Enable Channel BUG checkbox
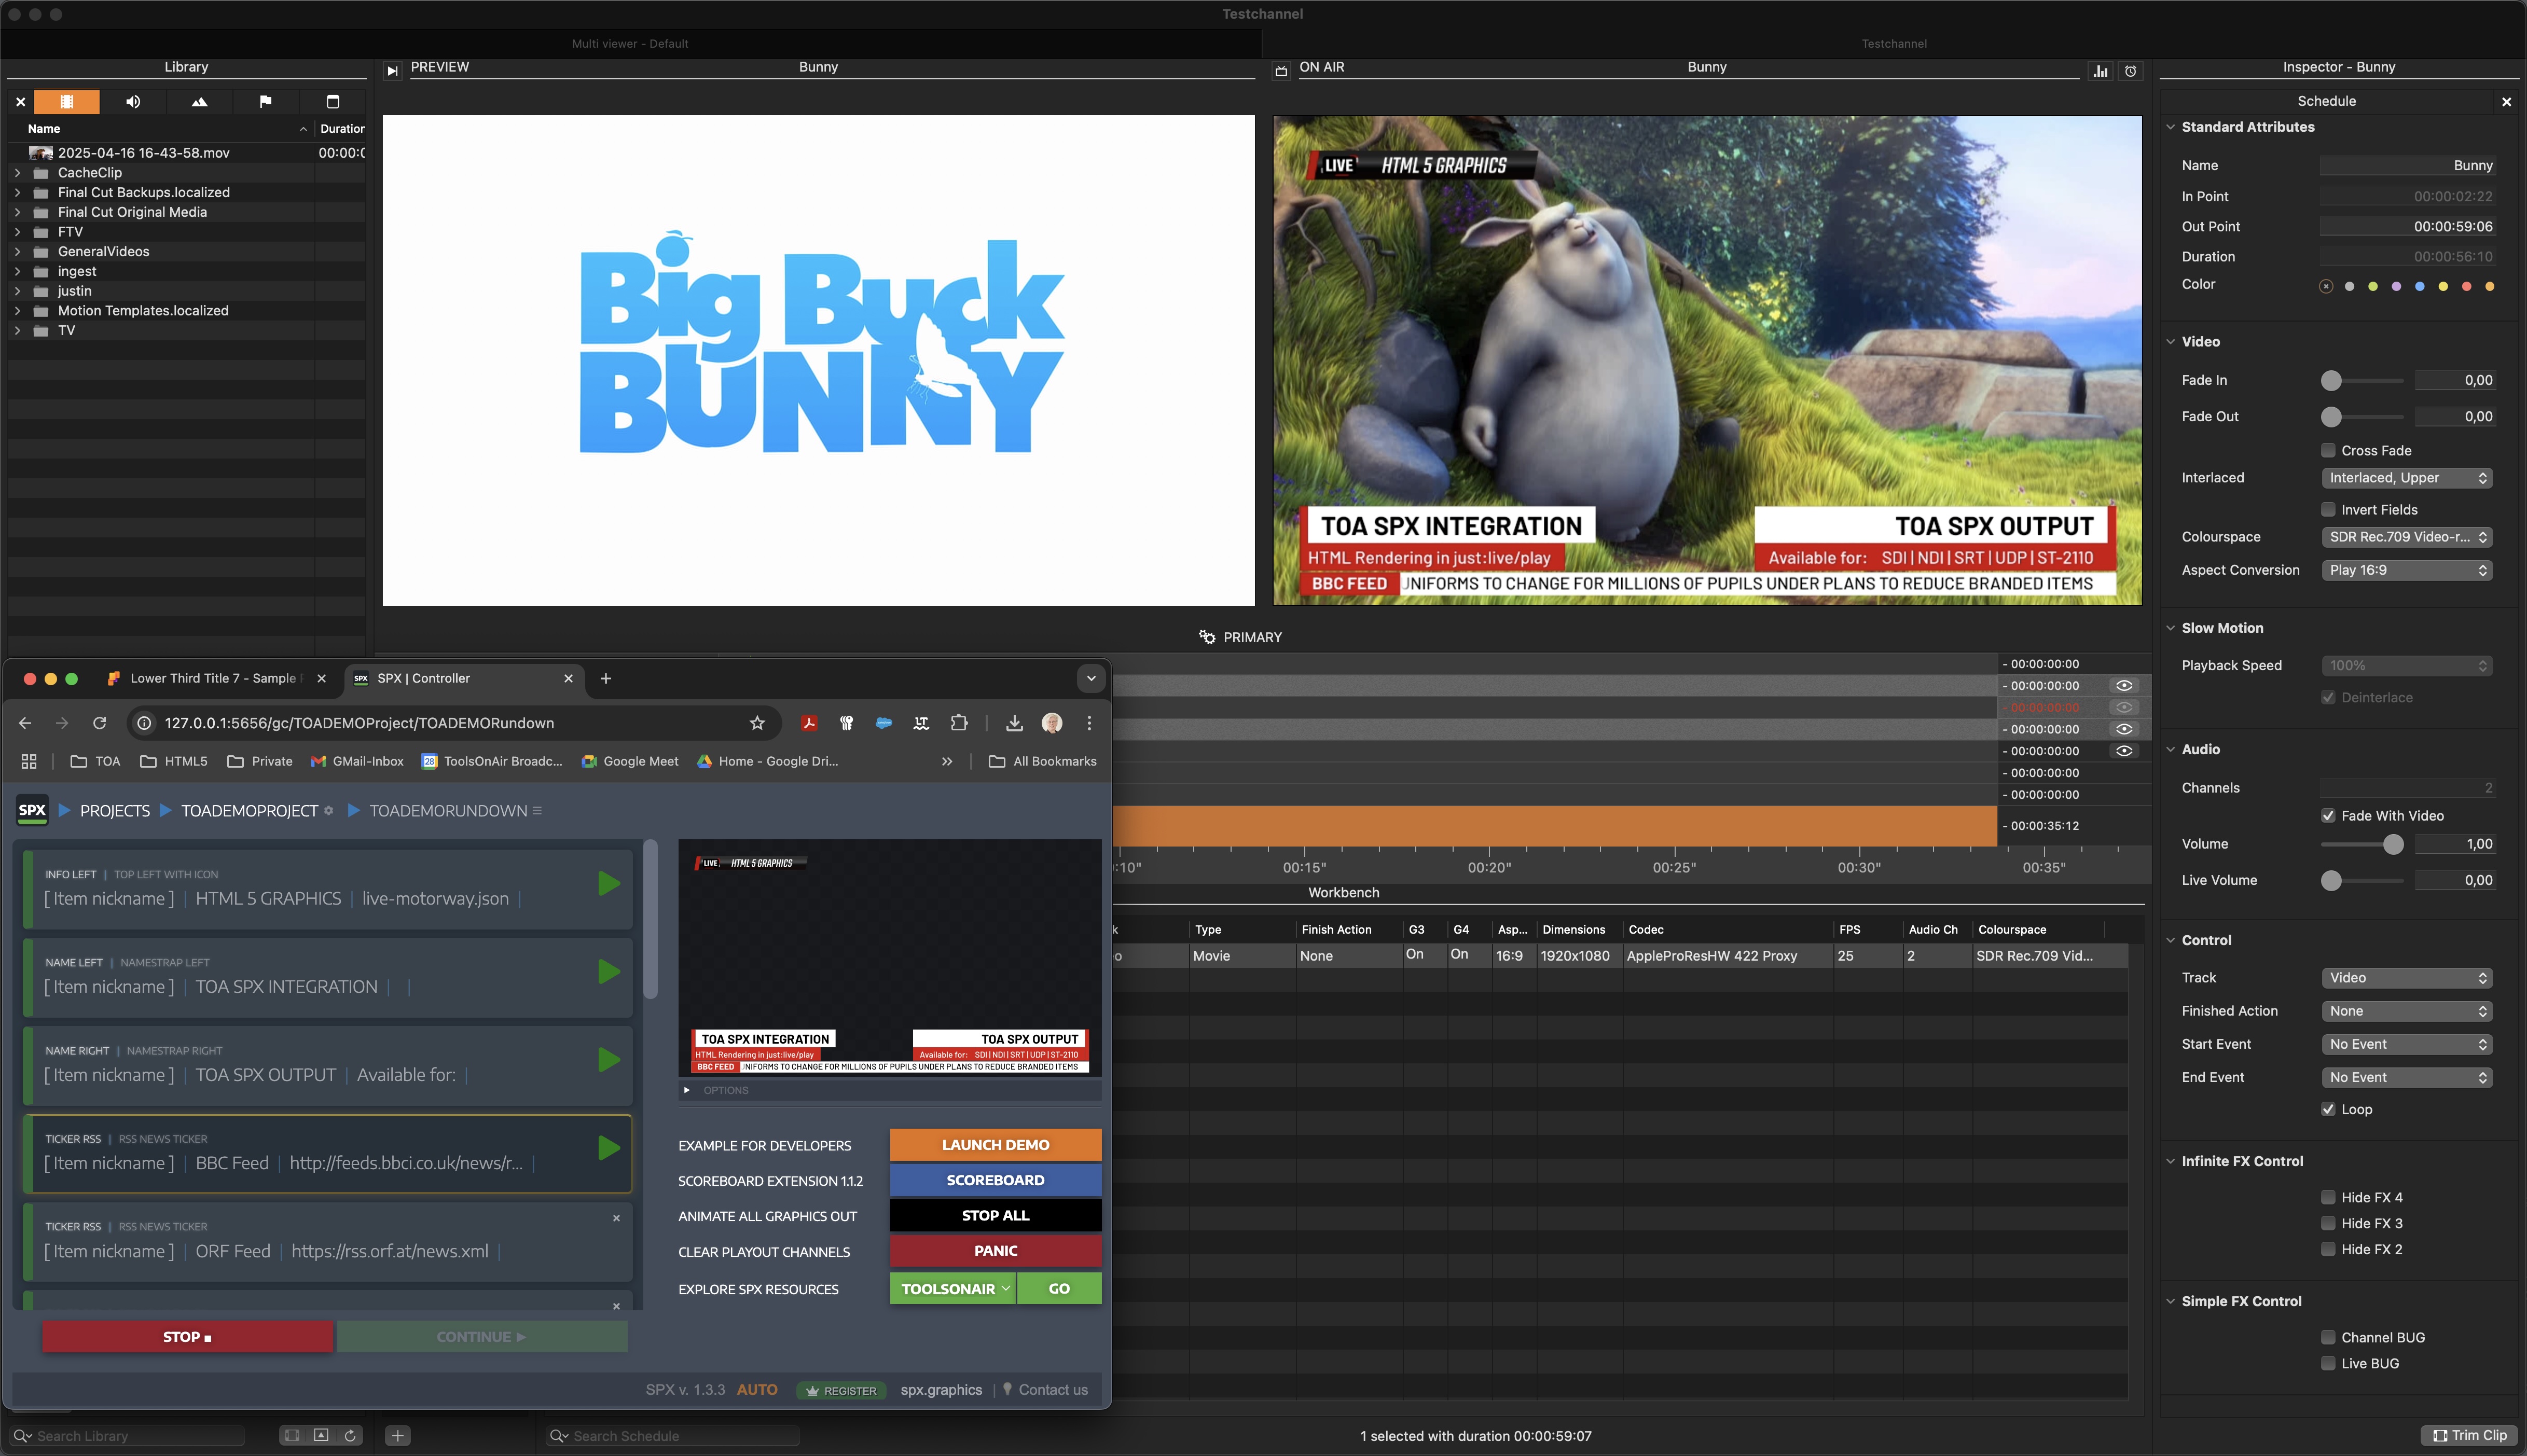2527x1456 pixels. point(2328,1338)
